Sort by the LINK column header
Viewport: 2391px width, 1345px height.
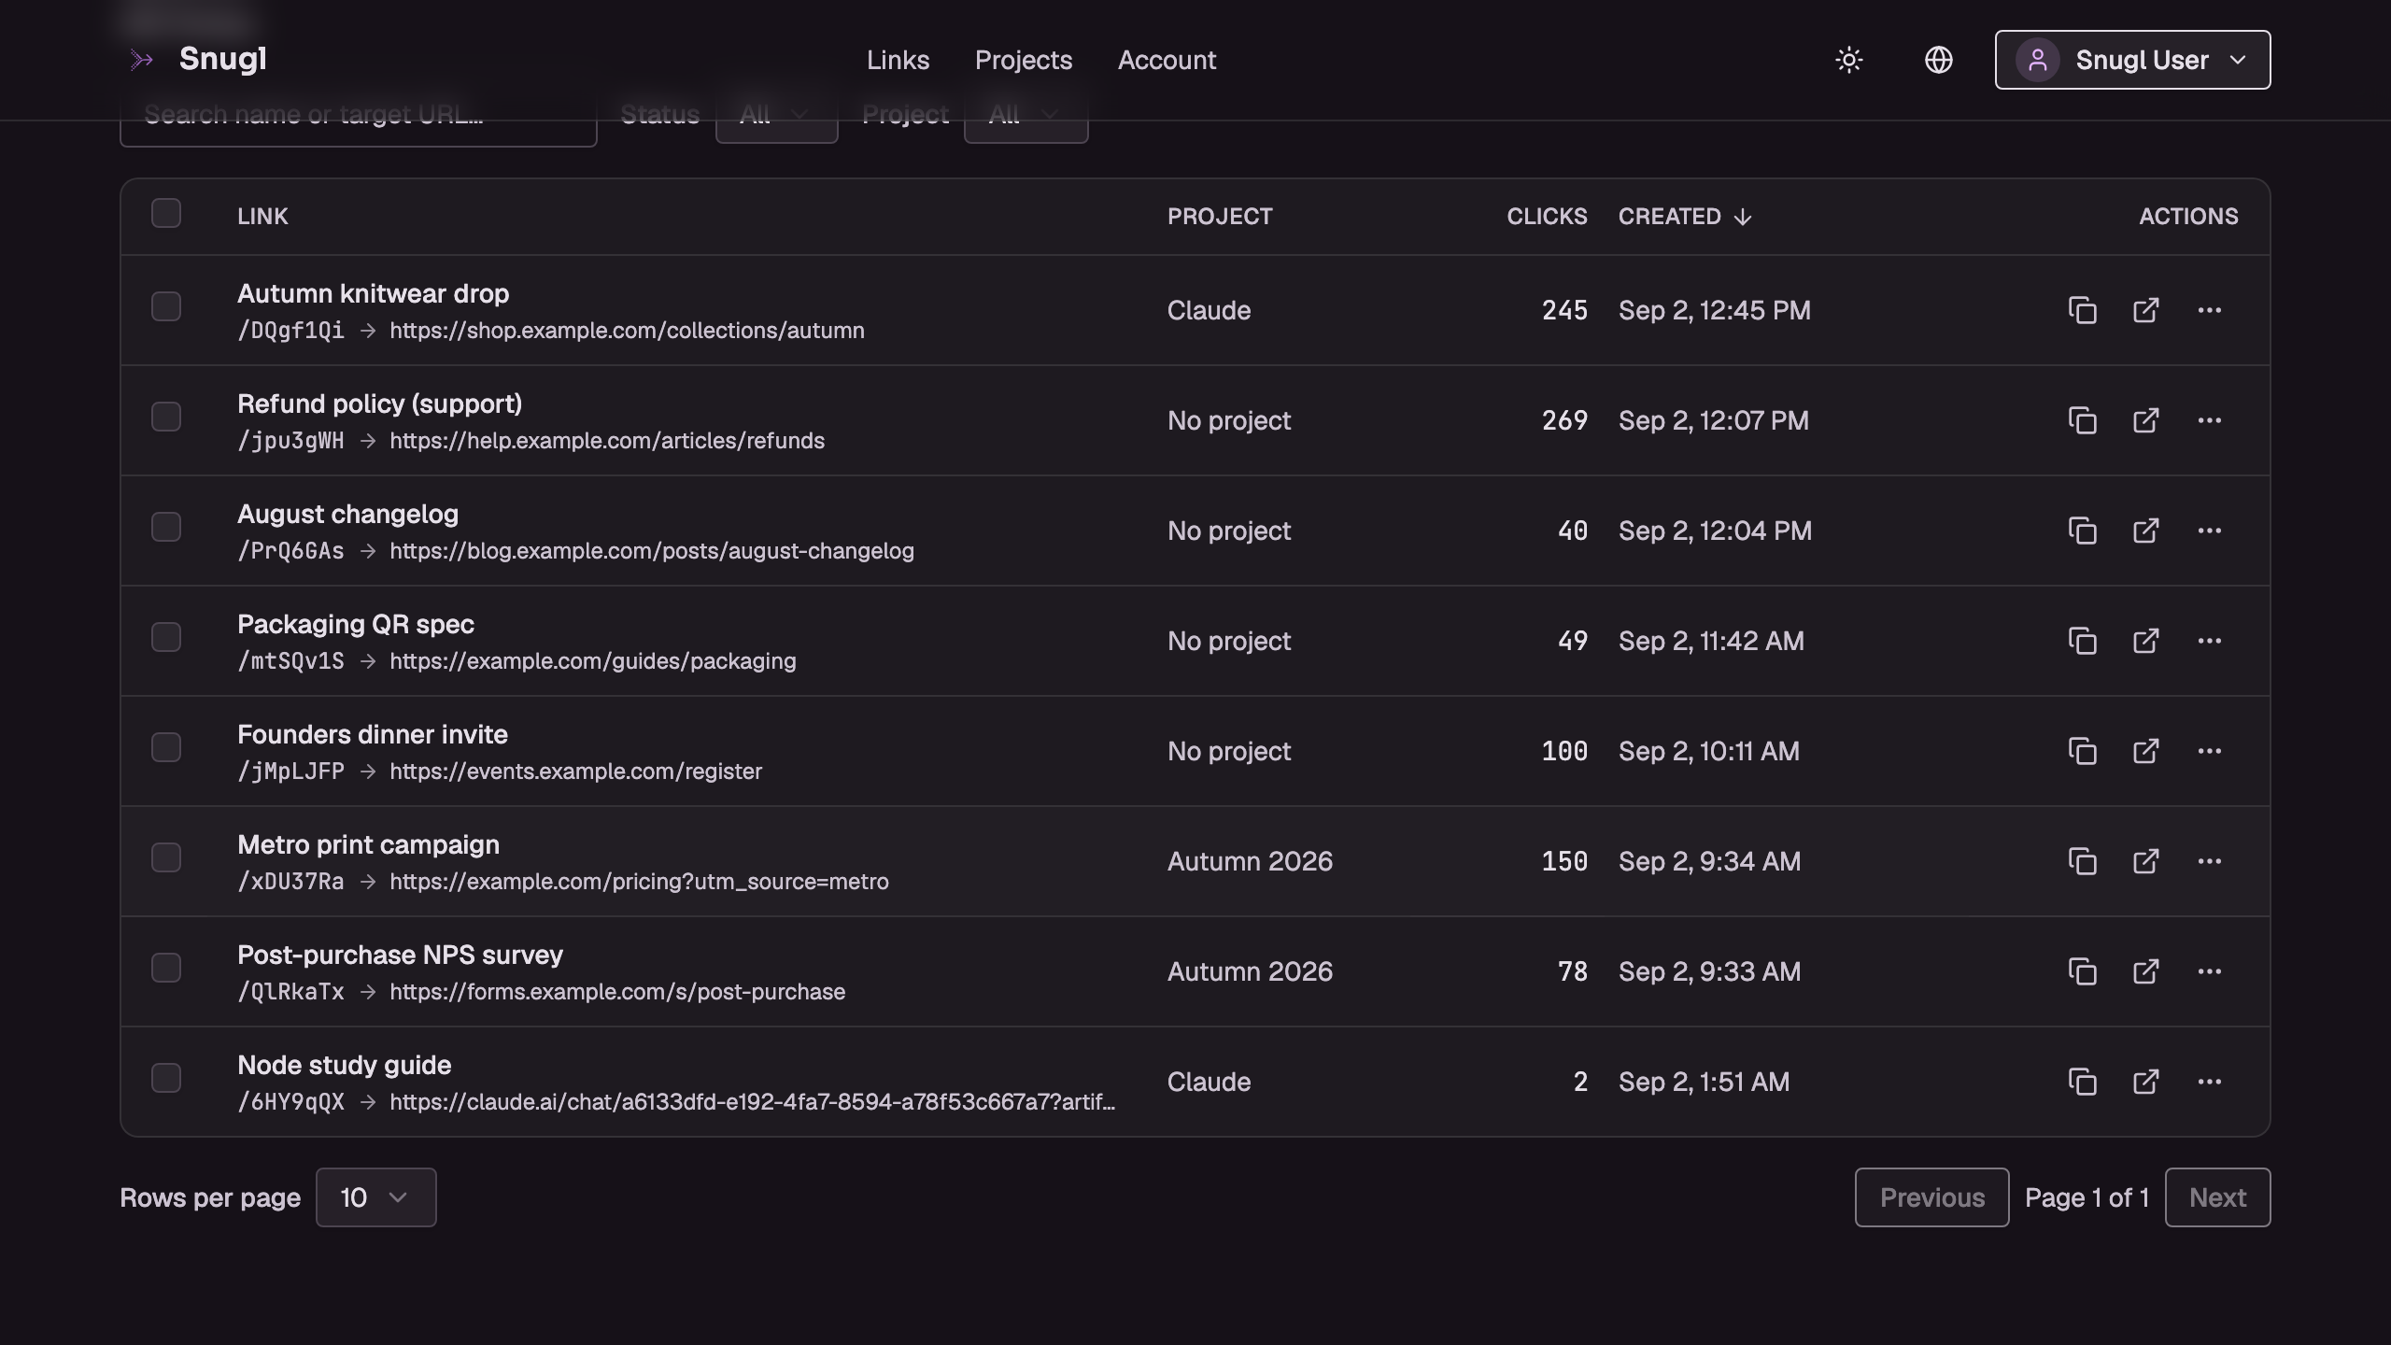point(262,217)
